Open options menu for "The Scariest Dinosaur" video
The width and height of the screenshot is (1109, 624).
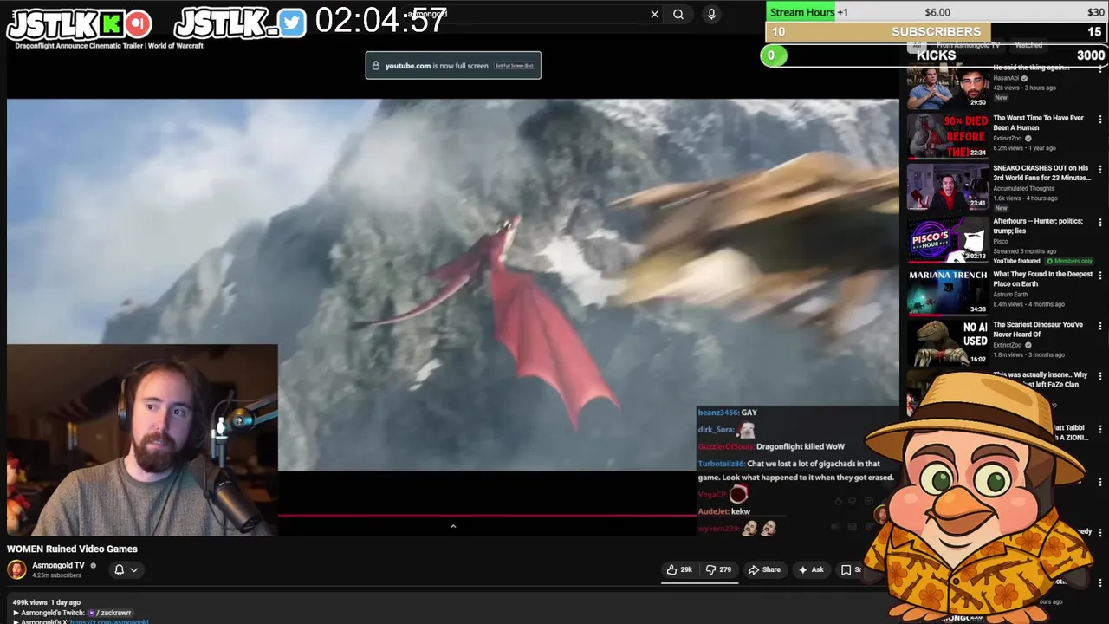click(1100, 327)
